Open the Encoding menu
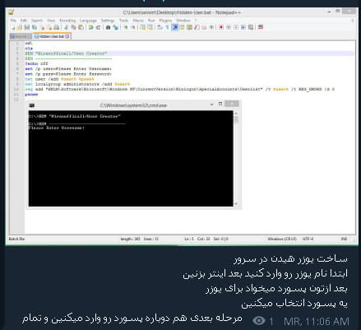The width and height of the screenshot is (361, 330). 67,21
